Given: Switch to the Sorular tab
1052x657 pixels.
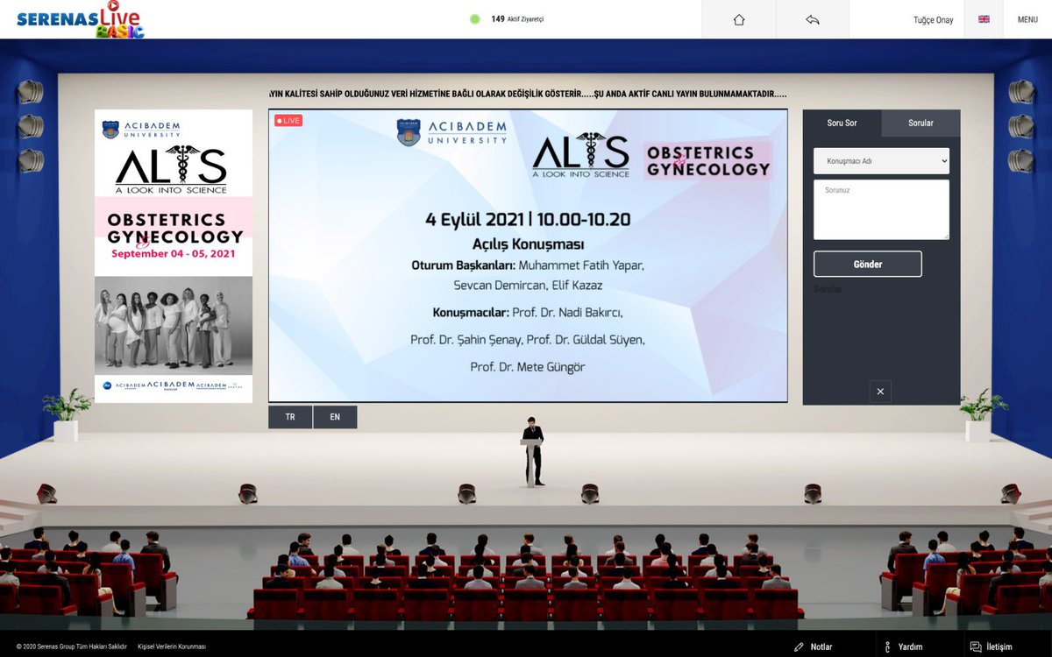Looking at the screenshot, I should [x=920, y=124].
